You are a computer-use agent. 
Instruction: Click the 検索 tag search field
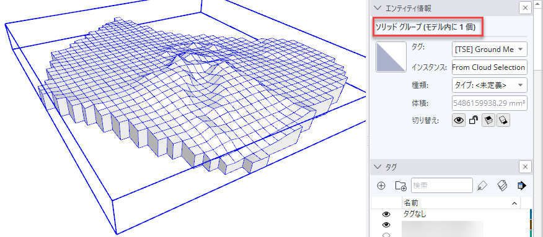tap(442, 186)
